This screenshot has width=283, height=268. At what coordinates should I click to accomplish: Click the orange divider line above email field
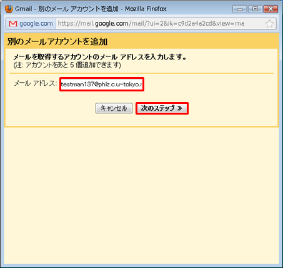[141, 73]
